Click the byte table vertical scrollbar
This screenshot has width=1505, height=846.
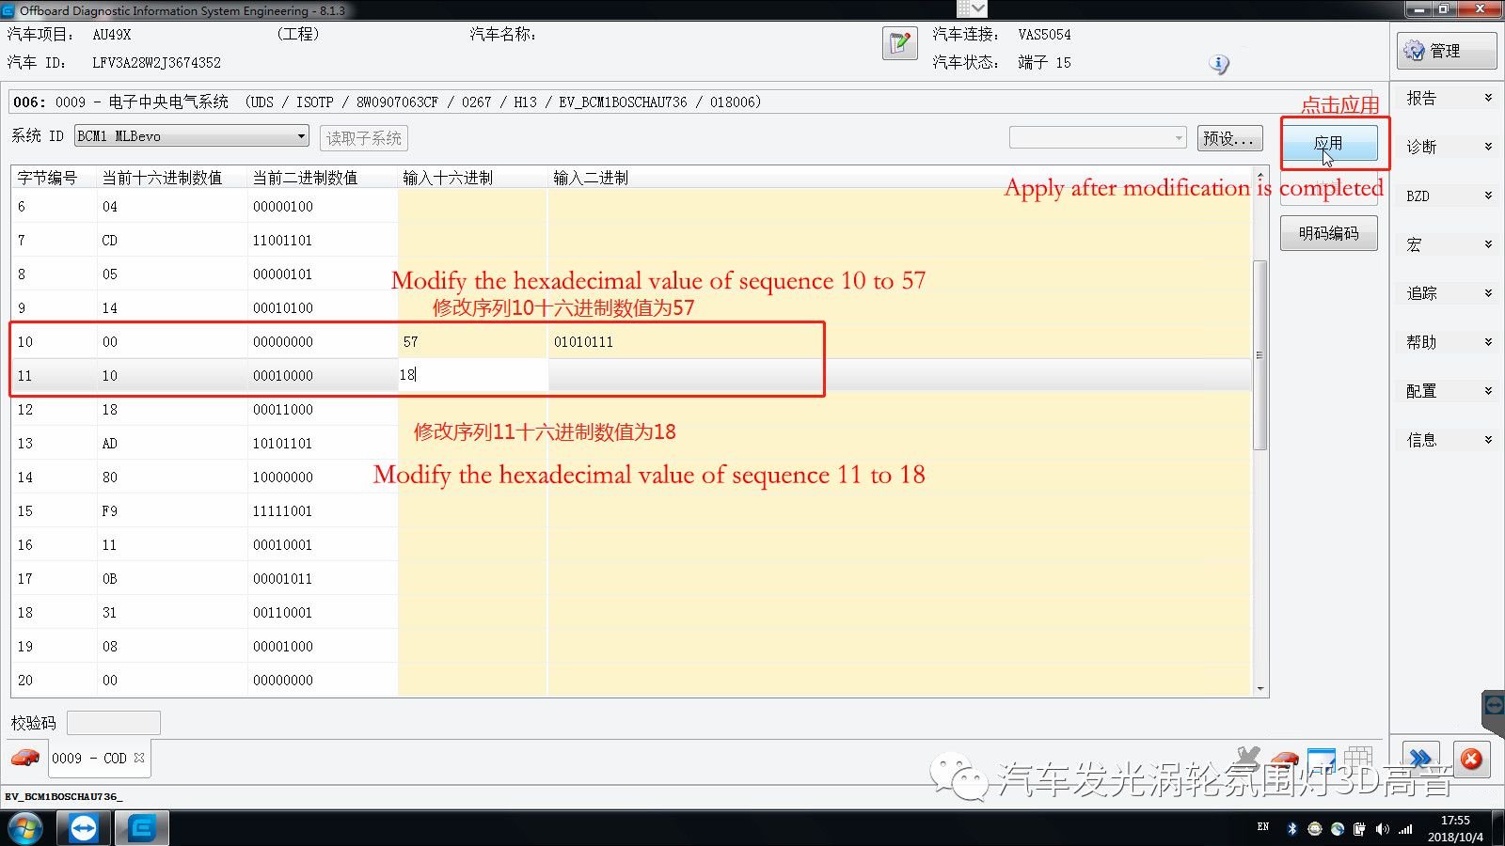click(x=1260, y=355)
